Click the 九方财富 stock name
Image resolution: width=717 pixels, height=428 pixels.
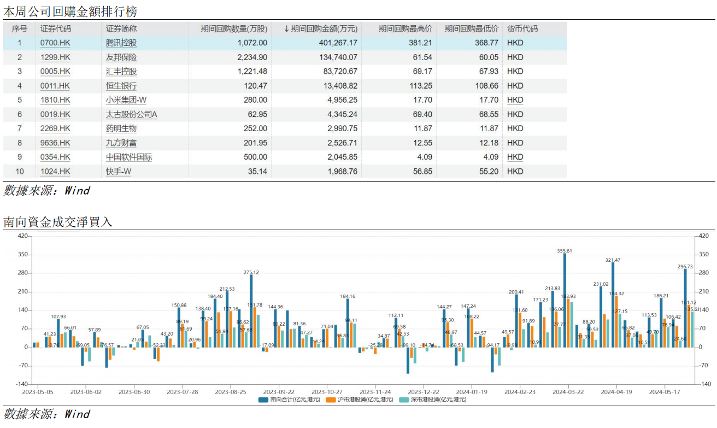121,143
